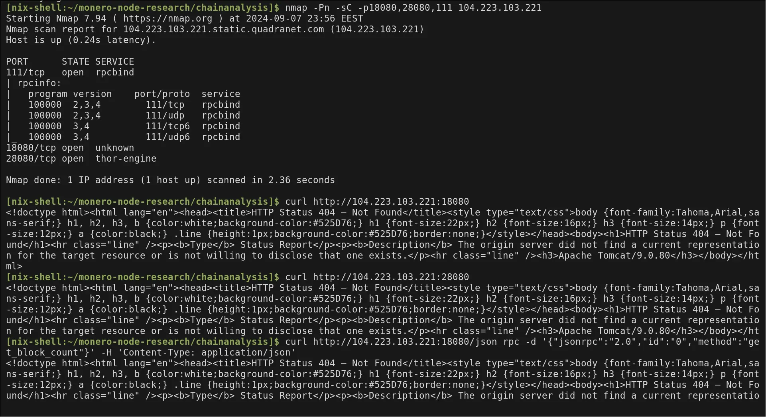Click the SERVICE column header in port table
This screenshot has height=417, width=766.
[x=114, y=62]
